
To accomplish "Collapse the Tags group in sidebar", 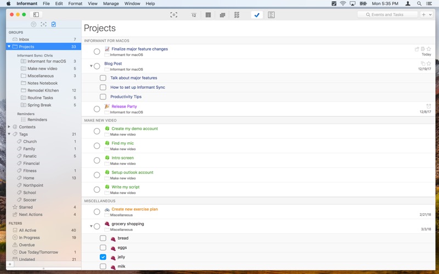I will point(9,134).
